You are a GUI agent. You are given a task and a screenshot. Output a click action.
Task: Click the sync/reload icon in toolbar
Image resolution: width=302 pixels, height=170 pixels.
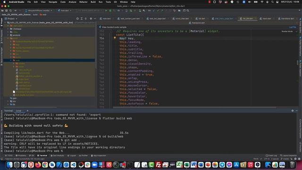(x=10, y=10)
